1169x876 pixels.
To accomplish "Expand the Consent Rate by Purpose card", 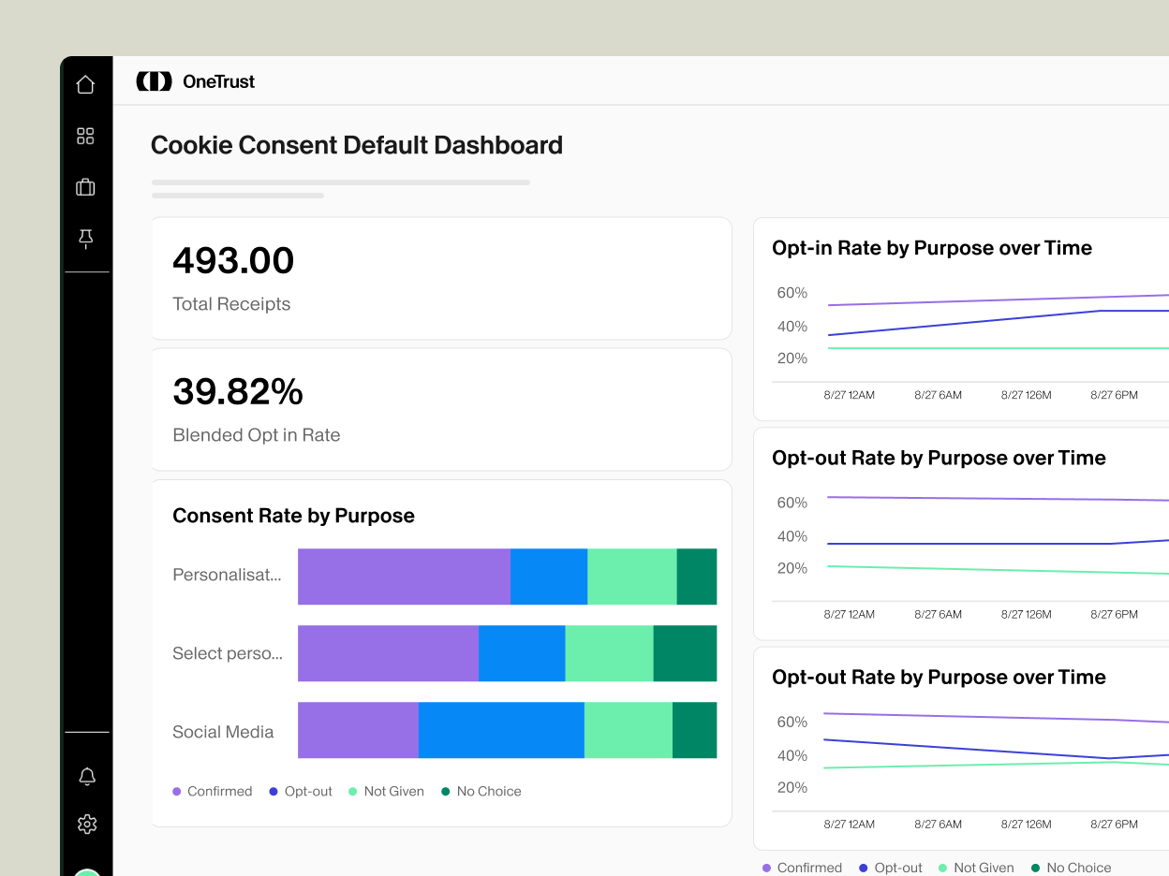I will (x=293, y=516).
